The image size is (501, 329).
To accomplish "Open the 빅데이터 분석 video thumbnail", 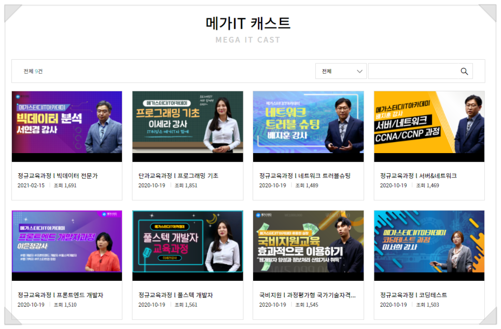I will coord(67,126).
